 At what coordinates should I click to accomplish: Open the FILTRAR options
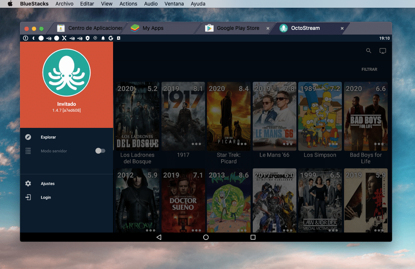pyautogui.click(x=369, y=69)
